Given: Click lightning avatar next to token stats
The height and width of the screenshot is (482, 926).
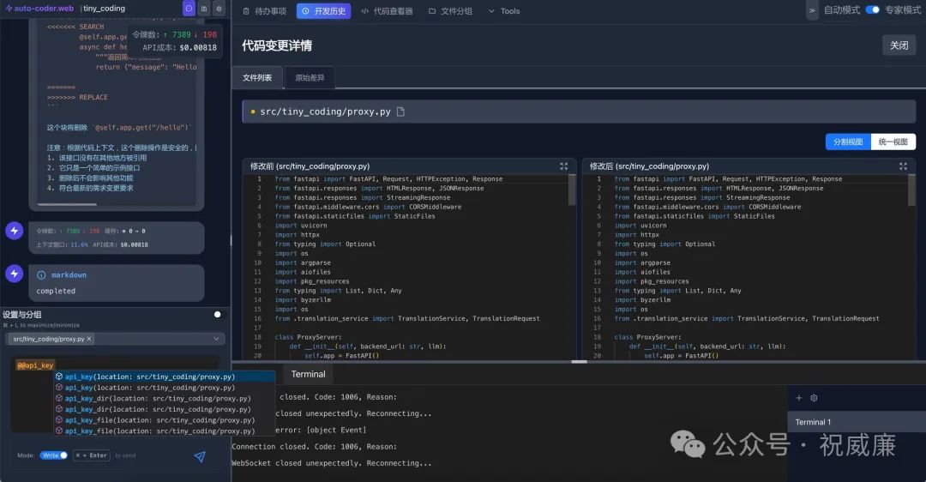Looking at the screenshot, I should click(x=15, y=231).
